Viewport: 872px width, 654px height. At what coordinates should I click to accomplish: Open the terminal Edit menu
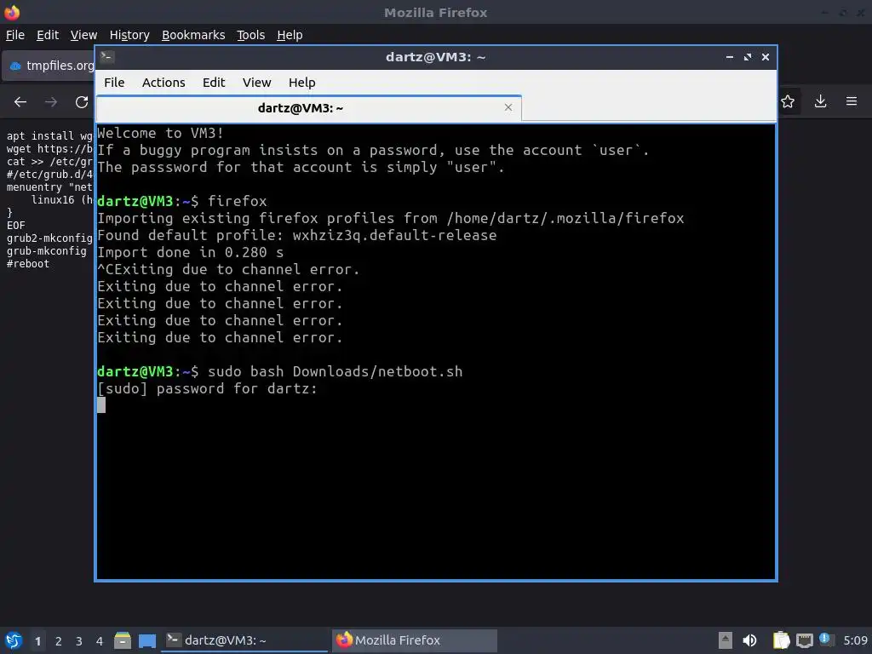coord(214,83)
